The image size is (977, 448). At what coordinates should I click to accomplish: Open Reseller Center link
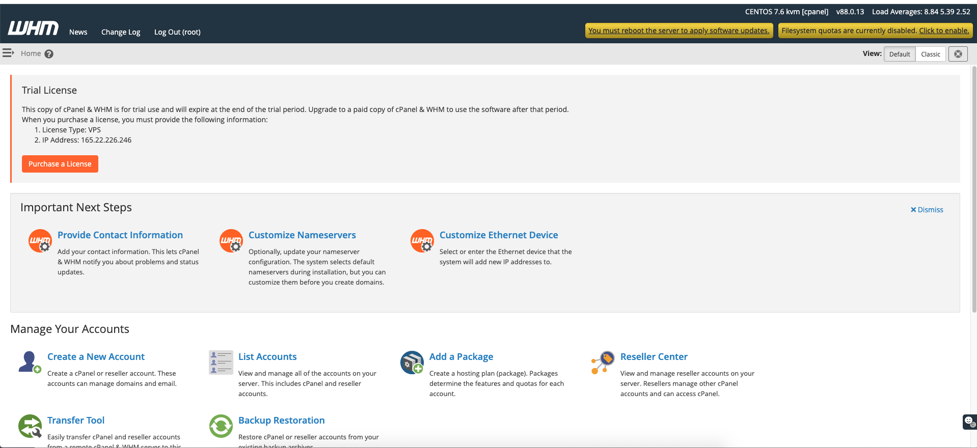(x=654, y=357)
